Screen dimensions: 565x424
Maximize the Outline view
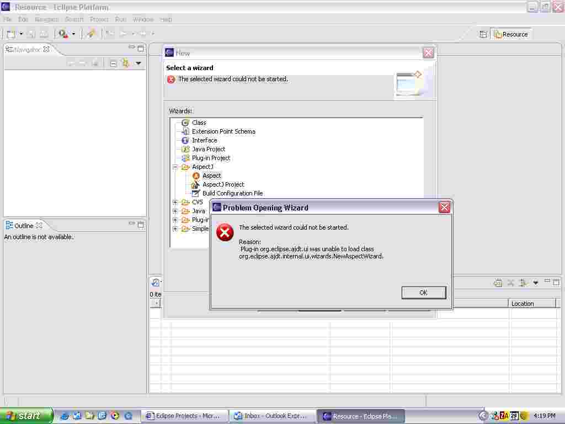141,224
